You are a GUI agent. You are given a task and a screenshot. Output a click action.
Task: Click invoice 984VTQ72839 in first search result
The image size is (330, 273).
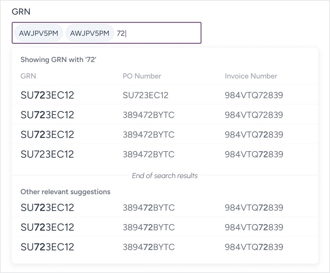pos(254,96)
